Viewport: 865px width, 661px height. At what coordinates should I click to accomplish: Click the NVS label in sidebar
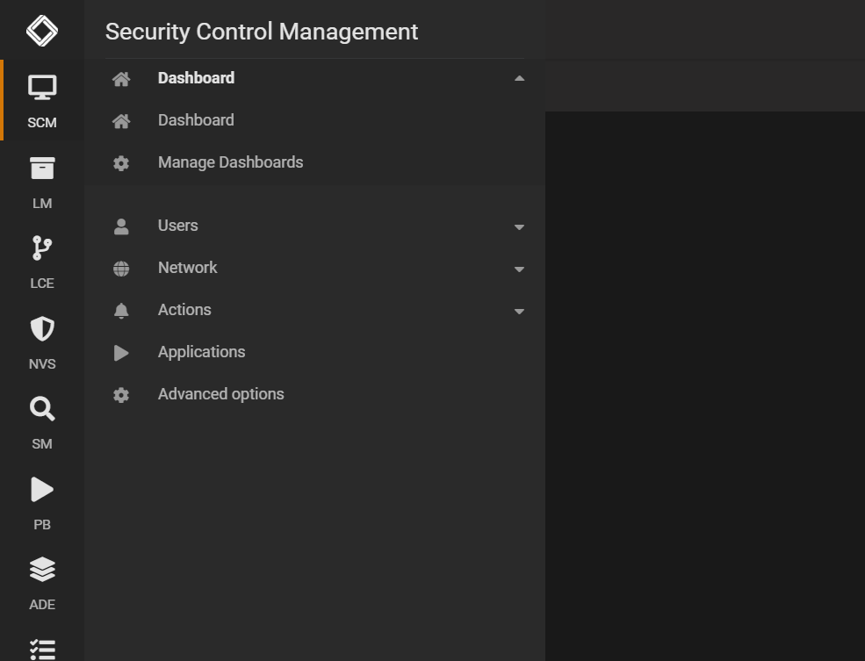(x=42, y=363)
